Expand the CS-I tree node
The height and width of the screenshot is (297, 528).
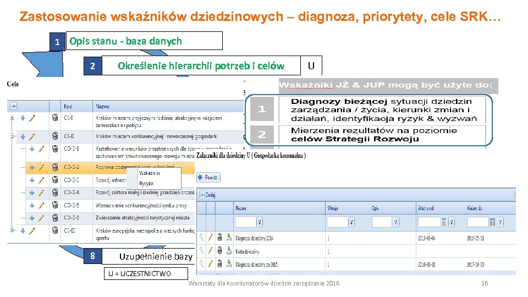point(12,118)
